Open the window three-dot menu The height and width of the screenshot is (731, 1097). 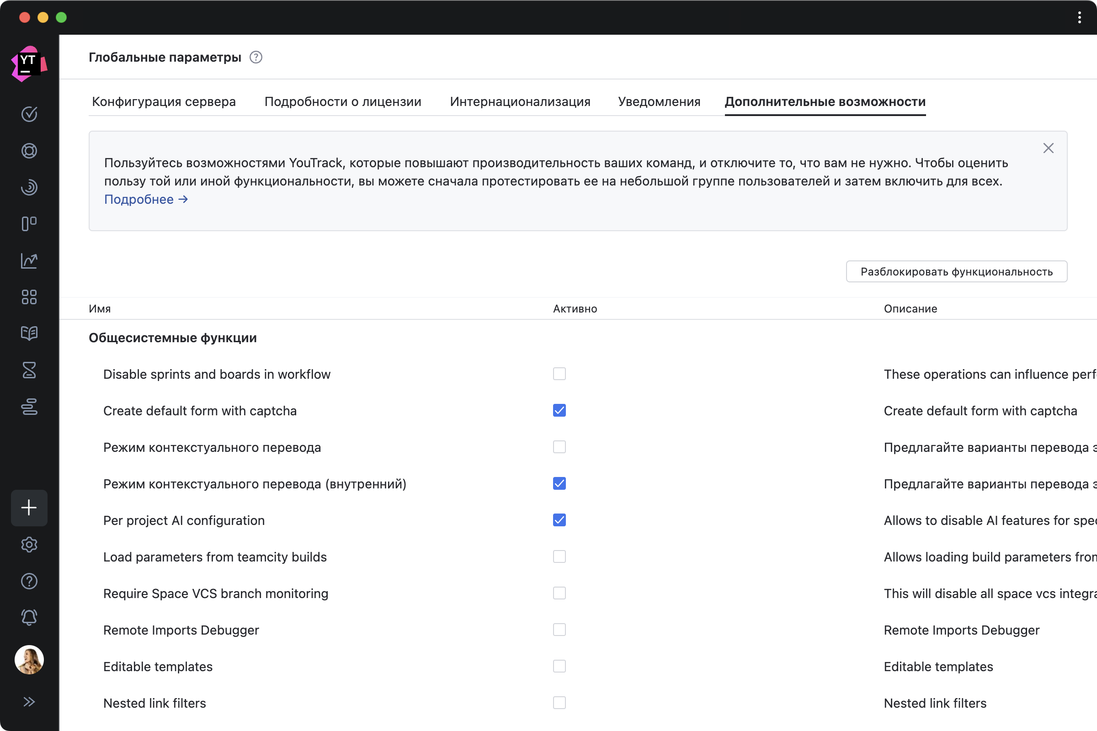coord(1079,17)
